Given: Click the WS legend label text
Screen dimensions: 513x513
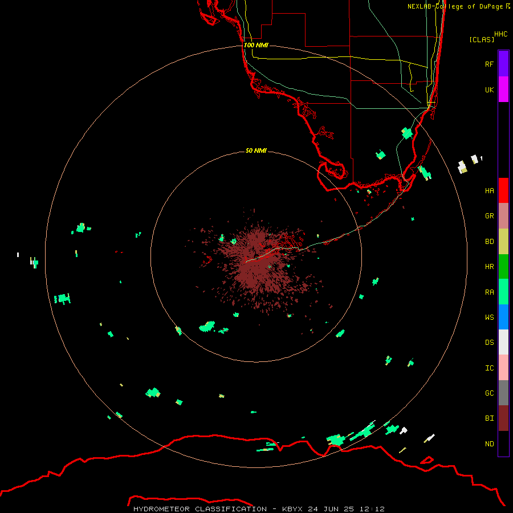Looking at the screenshot, I should pyautogui.click(x=489, y=317).
